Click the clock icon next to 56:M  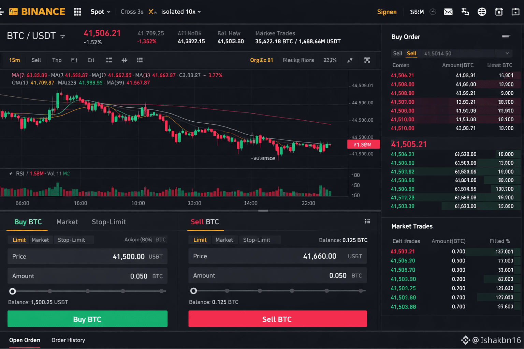[x=433, y=12]
